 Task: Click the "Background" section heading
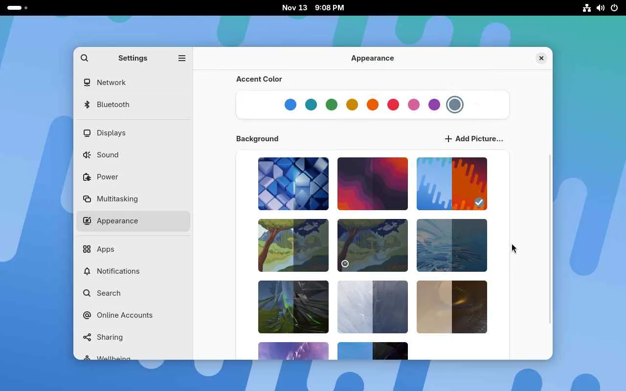pos(257,139)
